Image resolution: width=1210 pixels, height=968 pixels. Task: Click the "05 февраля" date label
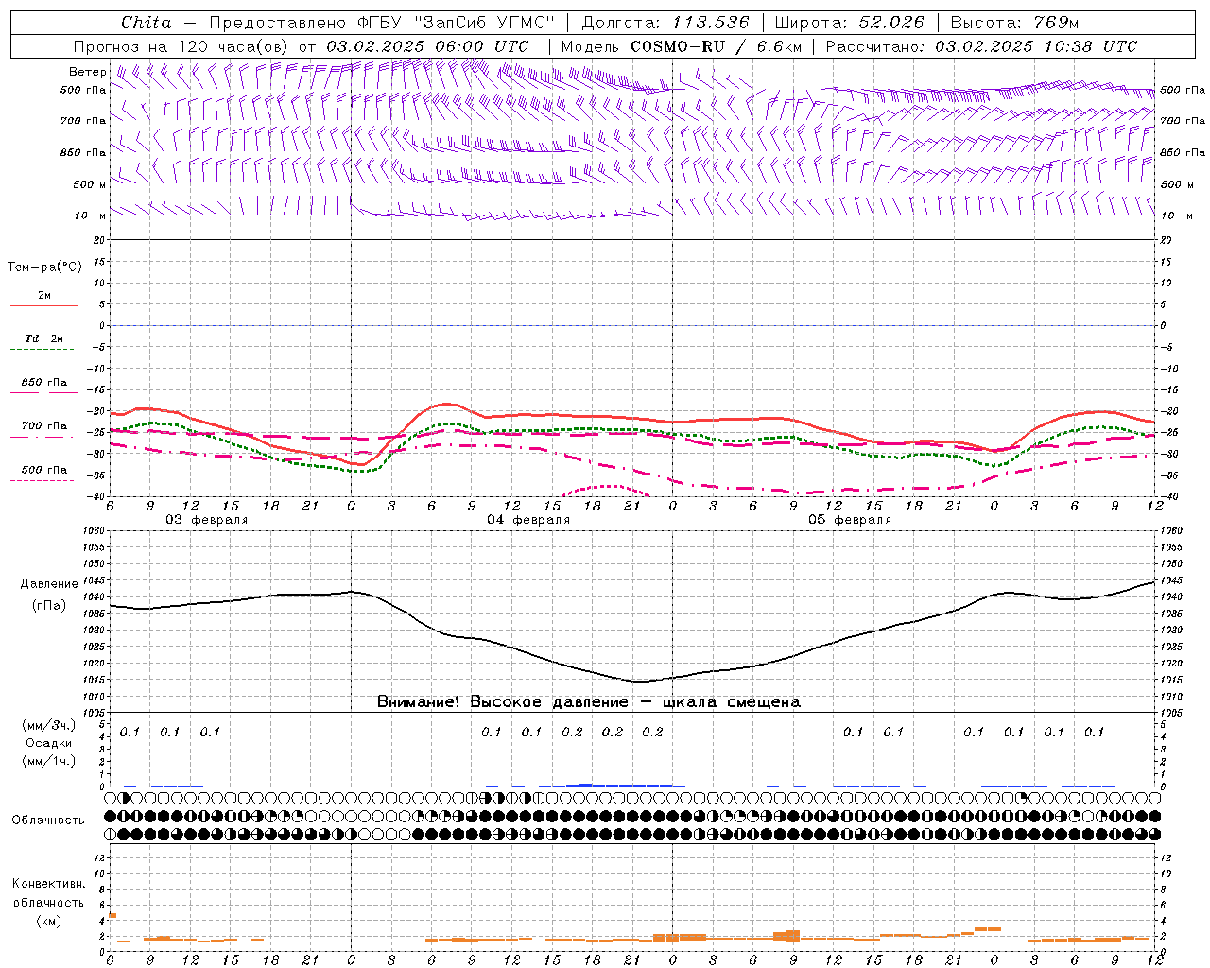click(850, 520)
